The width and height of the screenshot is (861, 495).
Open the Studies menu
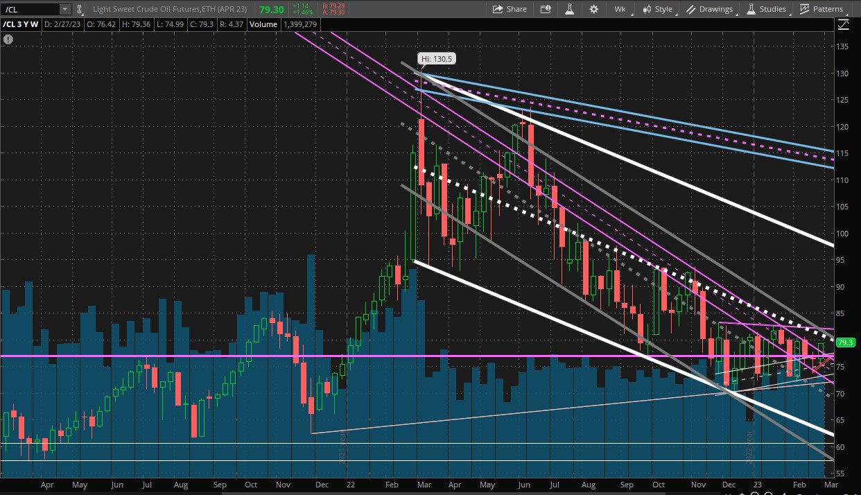click(x=766, y=9)
